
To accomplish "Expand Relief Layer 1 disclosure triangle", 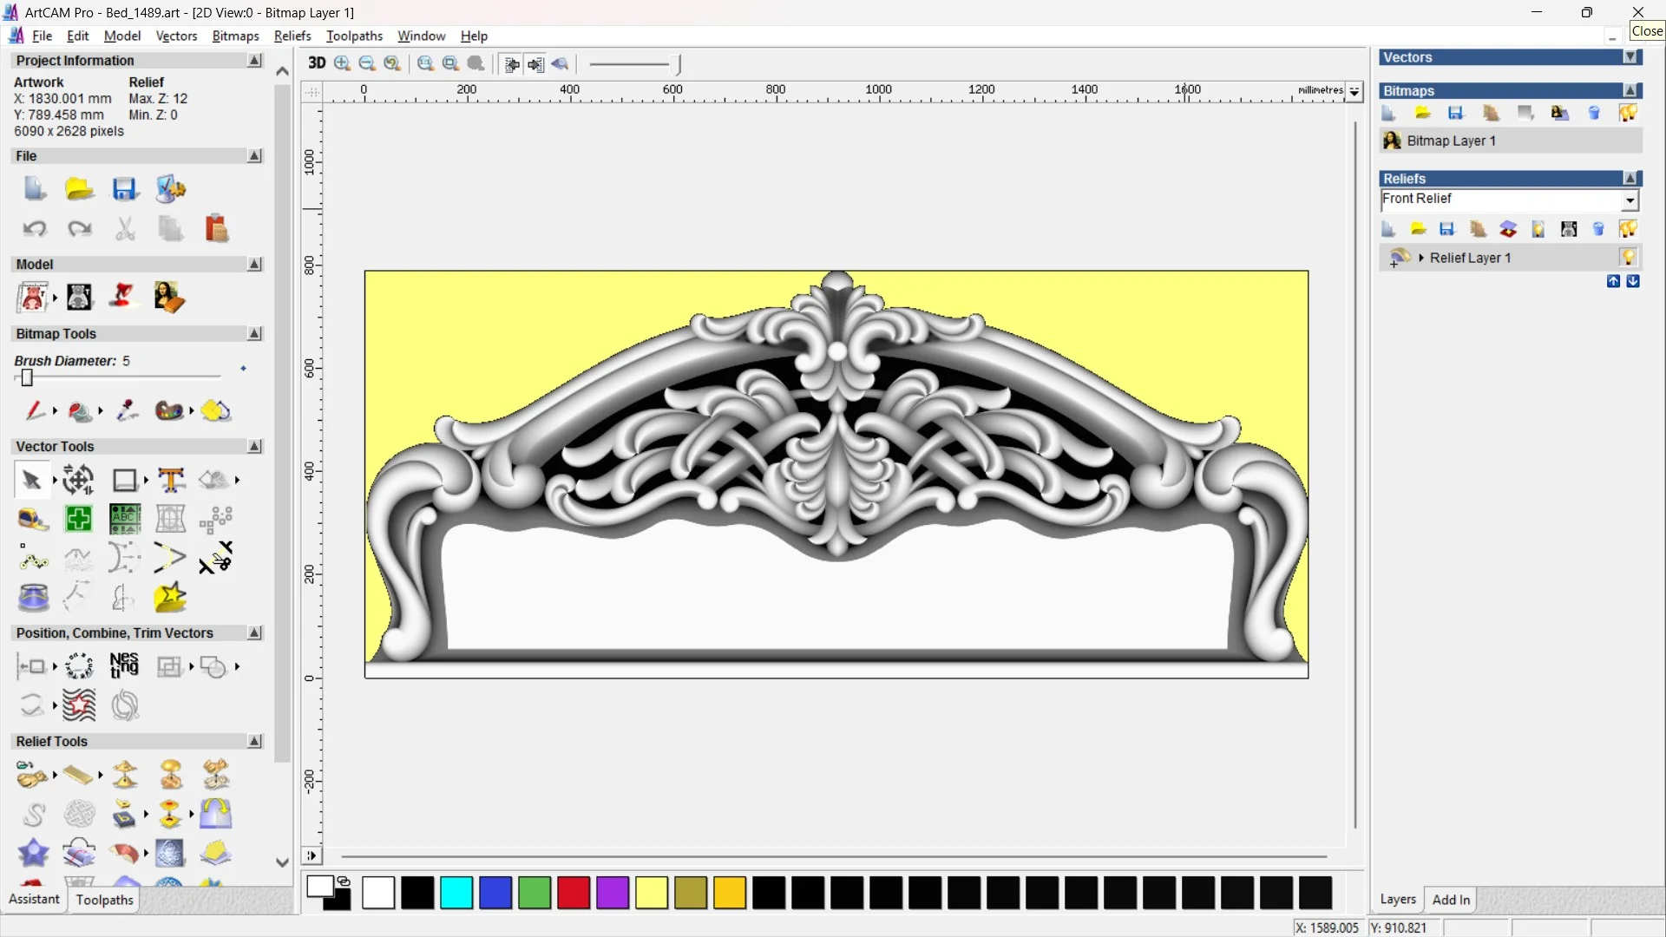I will coord(1420,258).
